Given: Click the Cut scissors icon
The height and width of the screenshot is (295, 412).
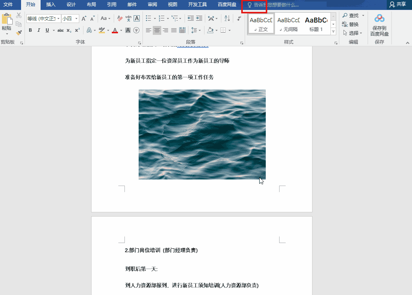Looking at the screenshot, I should coord(19,15).
